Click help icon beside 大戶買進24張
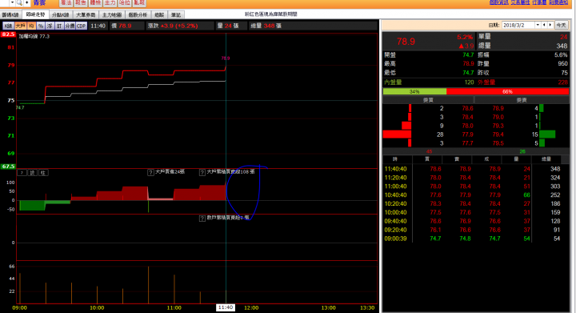 pyautogui.click(x=150, y=172)
